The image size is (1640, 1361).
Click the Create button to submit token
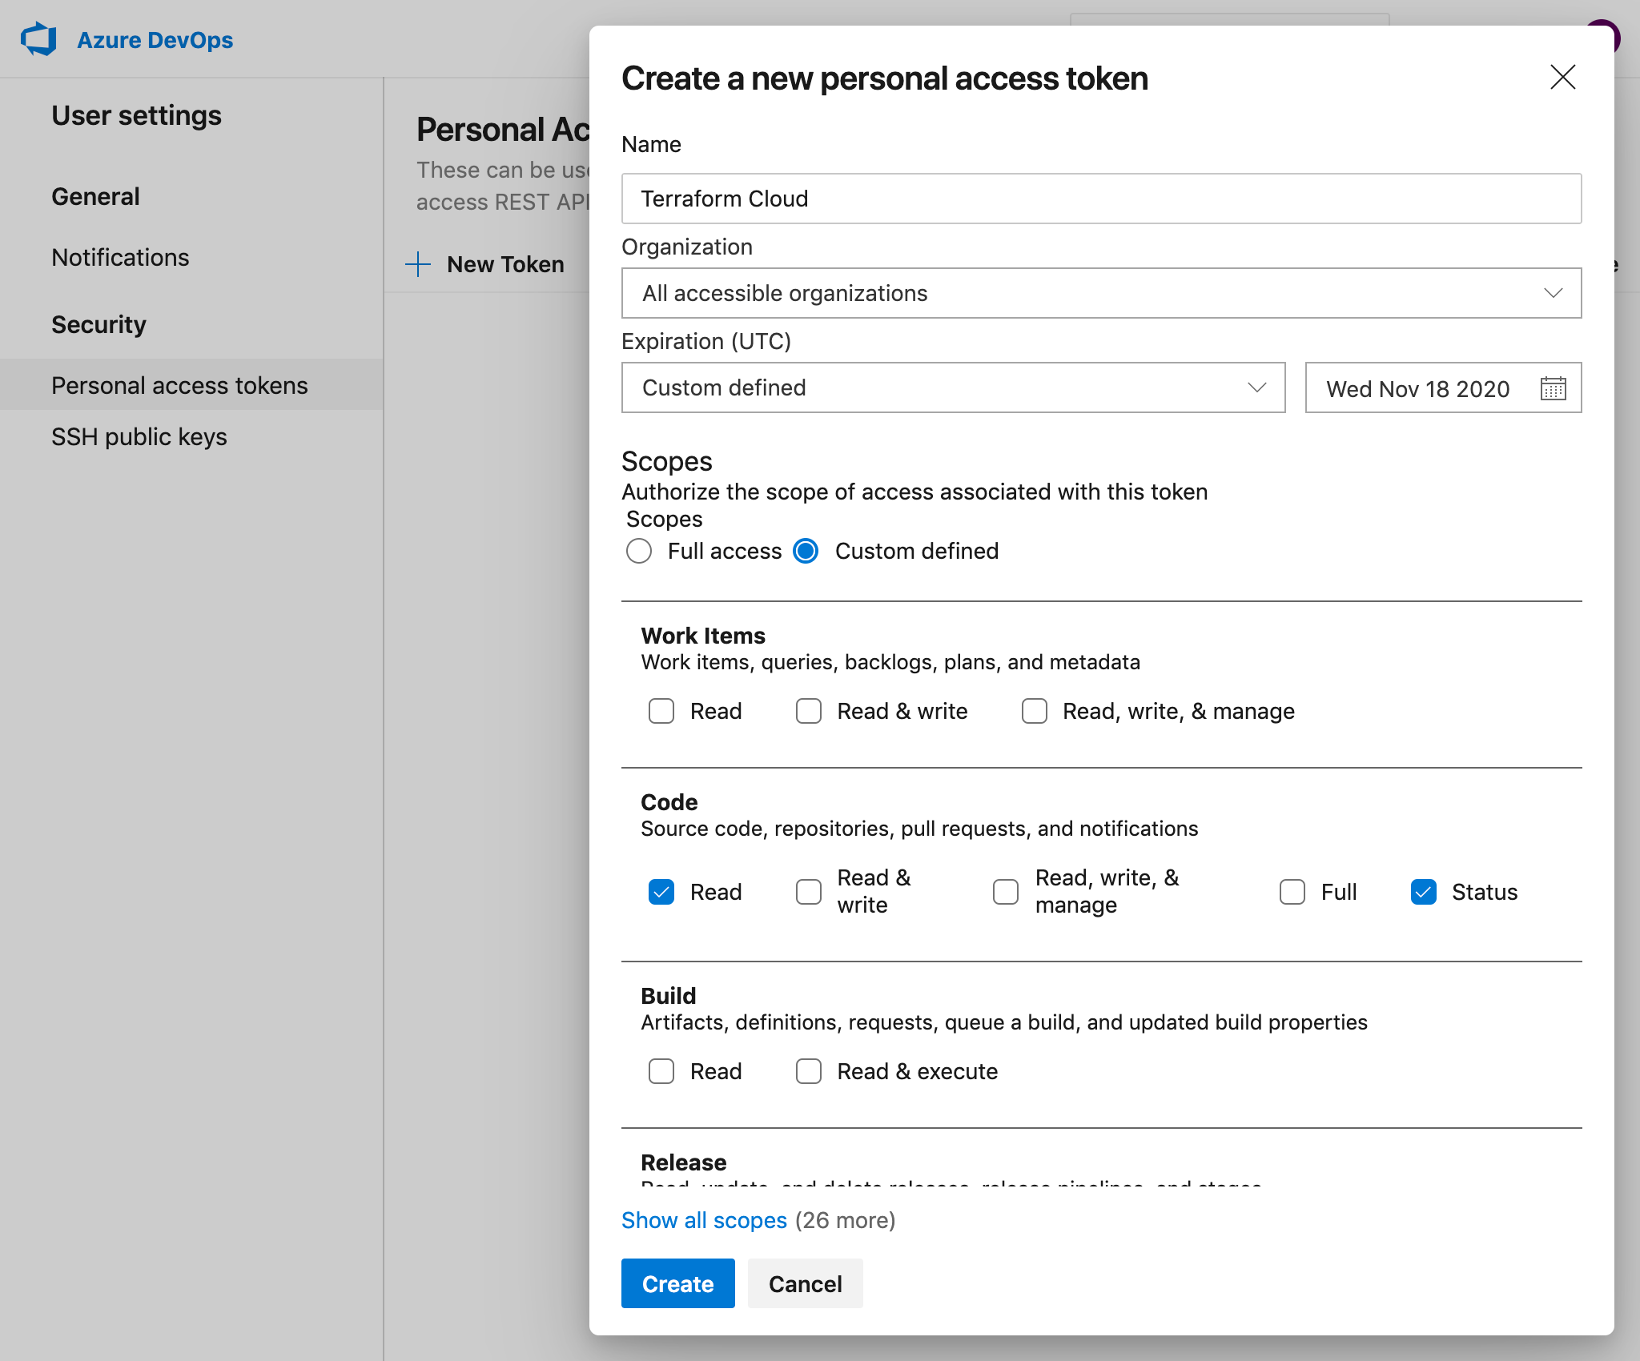tap(676, 1283)
